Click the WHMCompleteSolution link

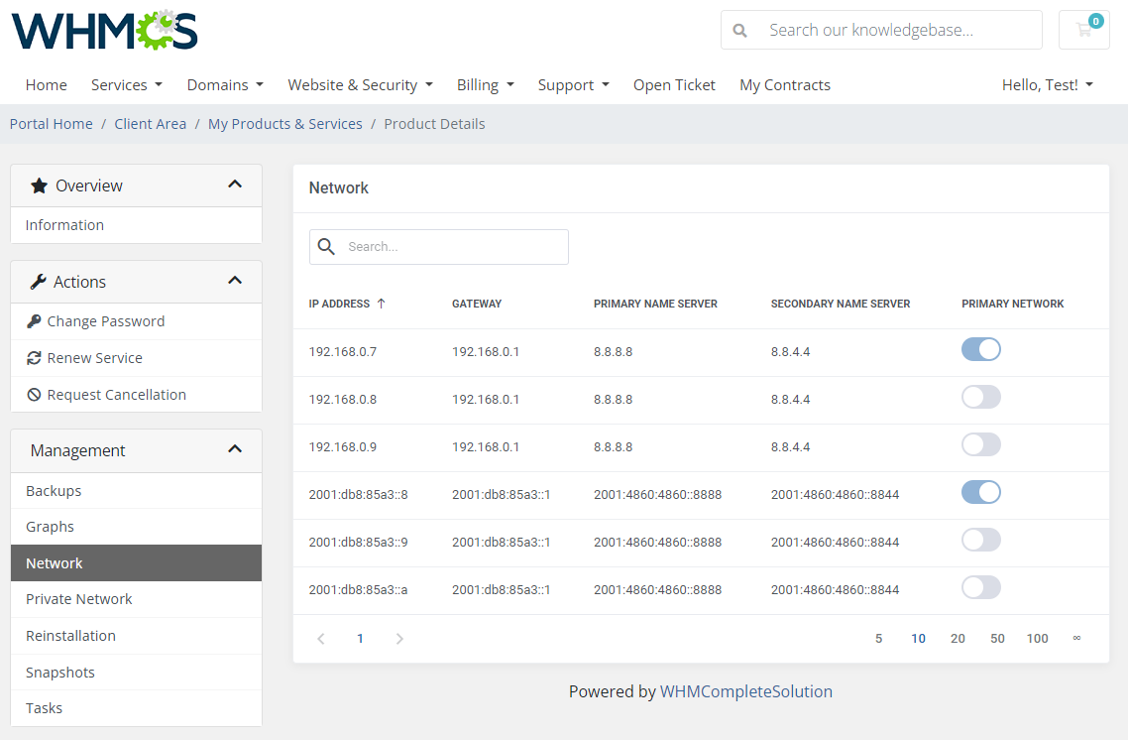click(x=745, y=691)
